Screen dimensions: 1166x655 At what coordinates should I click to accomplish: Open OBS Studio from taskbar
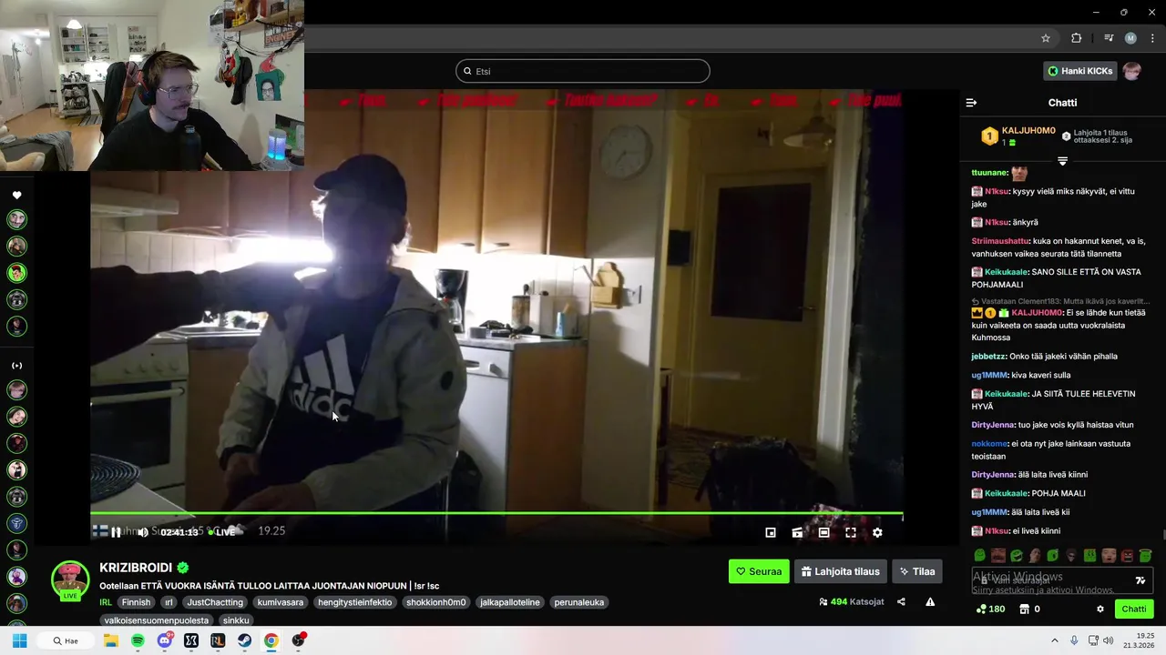(x=298, y=640)
